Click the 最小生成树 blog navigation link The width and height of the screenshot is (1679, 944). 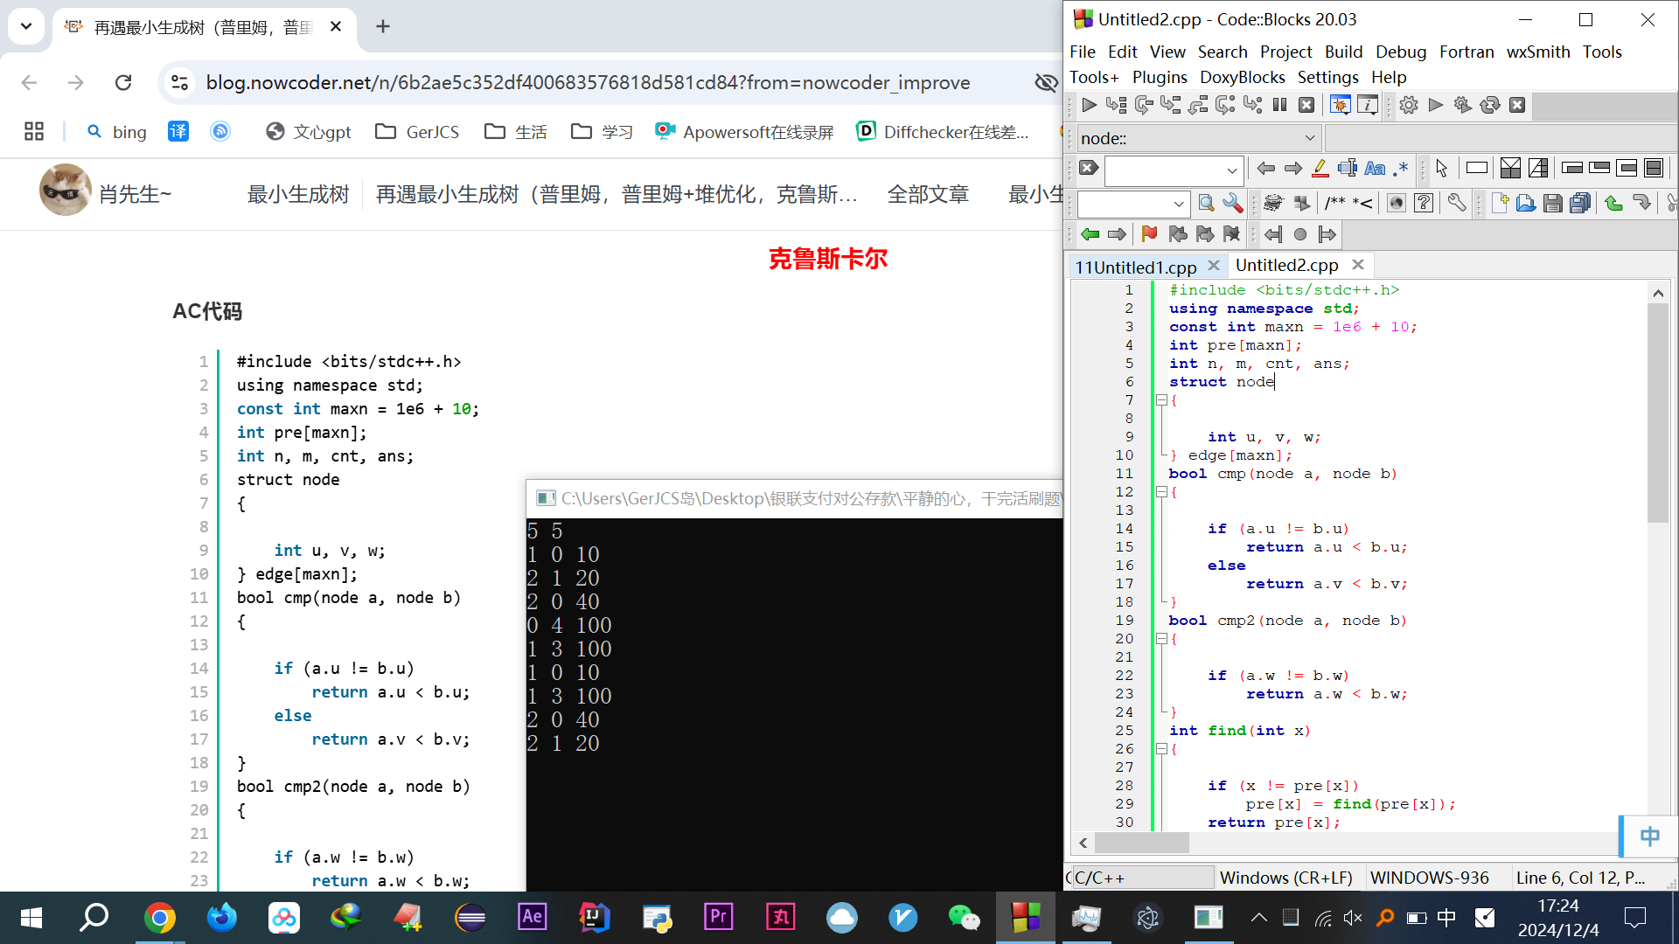click(x=298, y=194)
